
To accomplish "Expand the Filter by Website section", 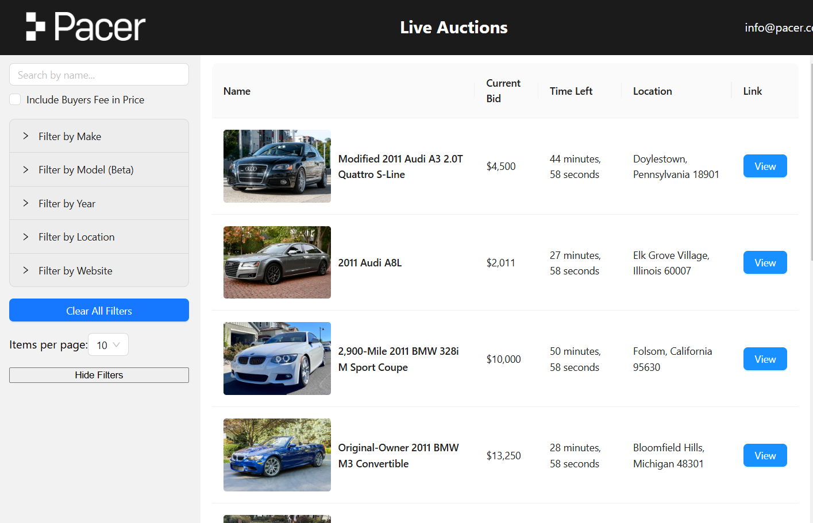I will (x=99, y=270).
